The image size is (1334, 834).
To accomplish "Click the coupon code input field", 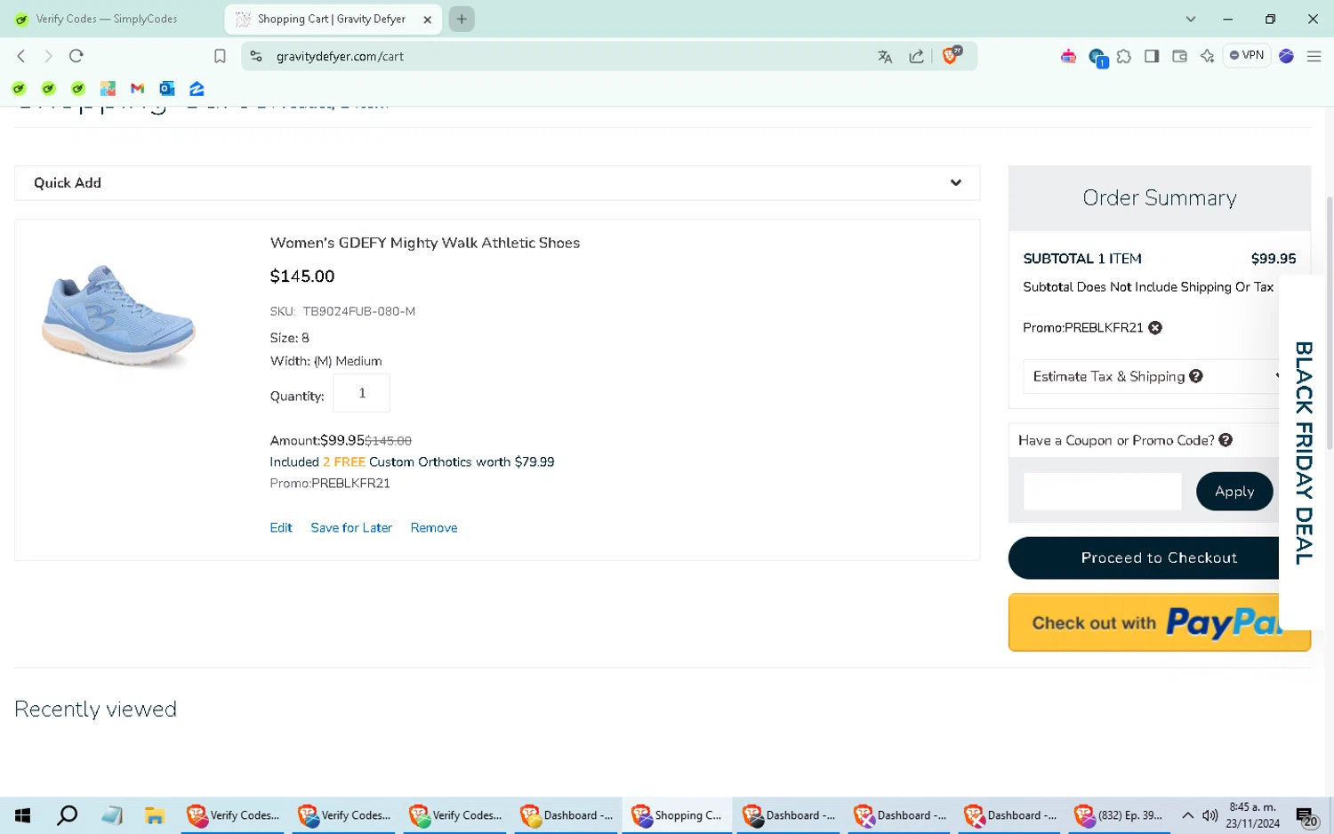I will 1102,492.
